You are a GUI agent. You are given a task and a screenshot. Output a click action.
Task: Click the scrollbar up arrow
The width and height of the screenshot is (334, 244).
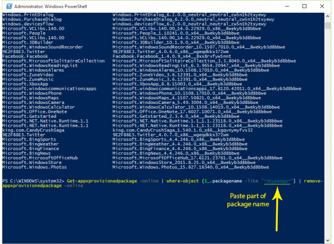click(x=328, y=16)
